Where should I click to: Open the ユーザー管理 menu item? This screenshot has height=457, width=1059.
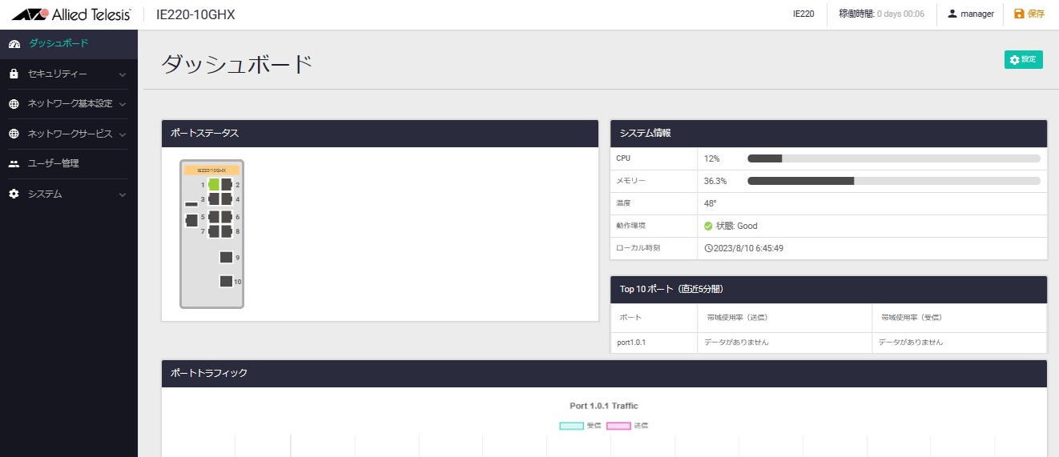click(x=54, y=164)
